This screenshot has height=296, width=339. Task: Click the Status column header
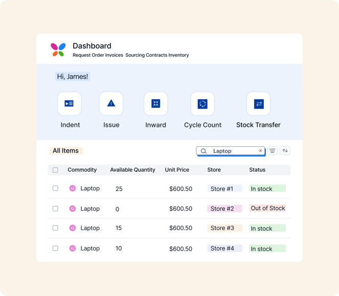pyautogui.click(x=257, y=170)
